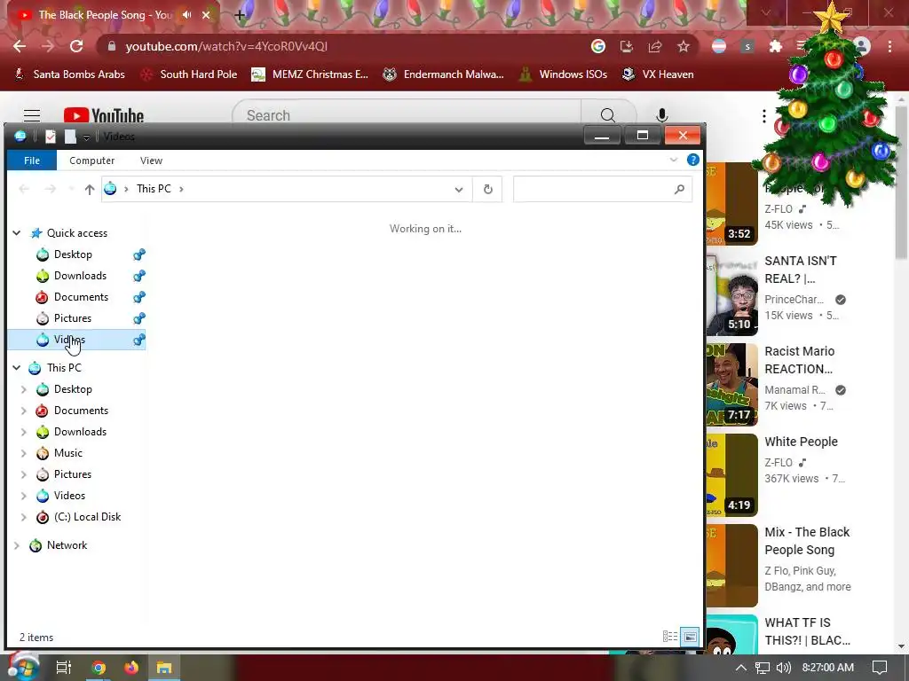Expand the Explorer ribbon chevron
Screen dimensions: 909x681
pos(673,160)
